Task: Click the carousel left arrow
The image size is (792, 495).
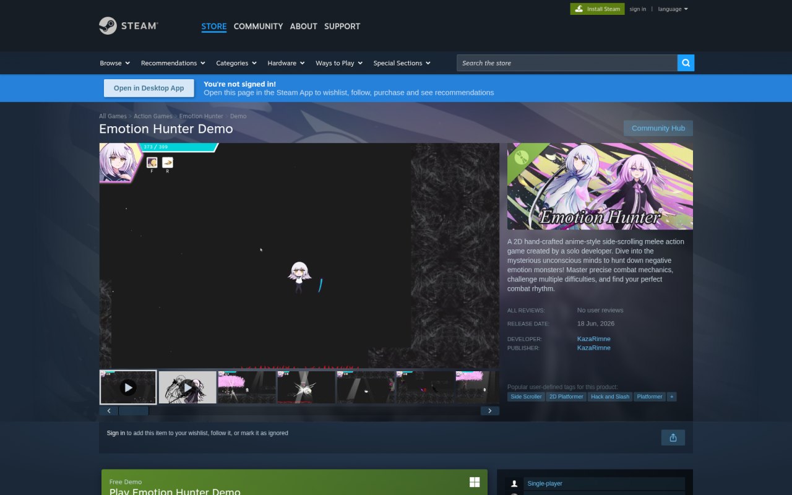Action: point(109,411)
